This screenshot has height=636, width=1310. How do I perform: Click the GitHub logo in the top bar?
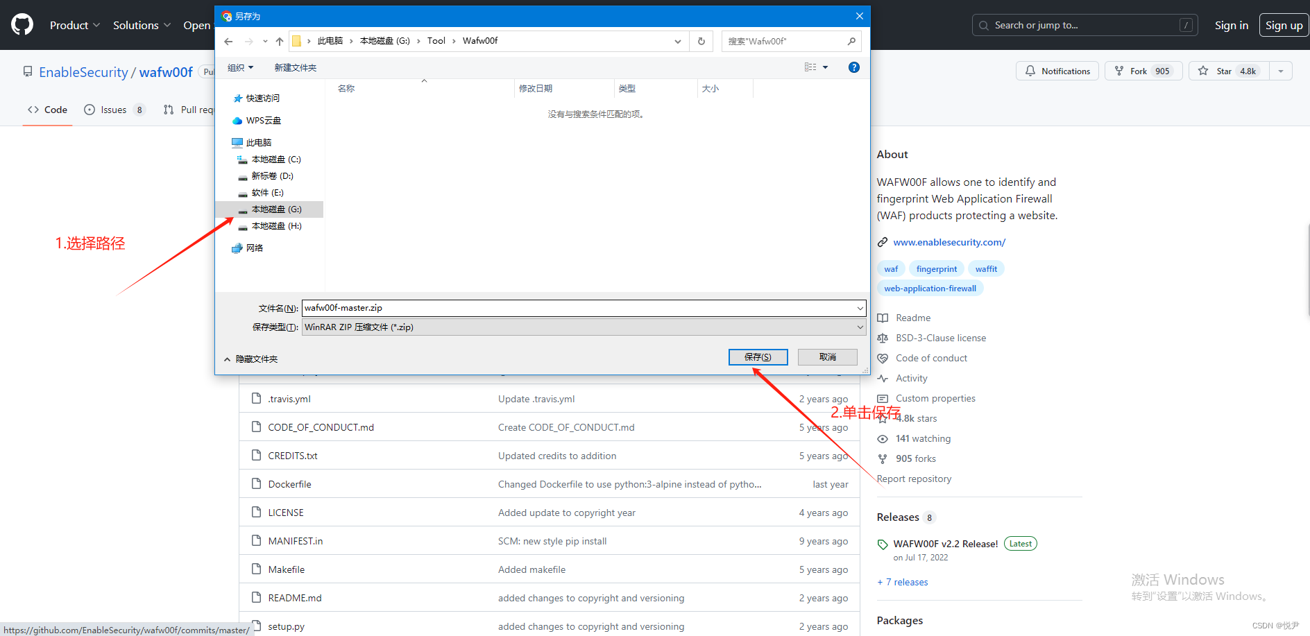pos(21,24)
